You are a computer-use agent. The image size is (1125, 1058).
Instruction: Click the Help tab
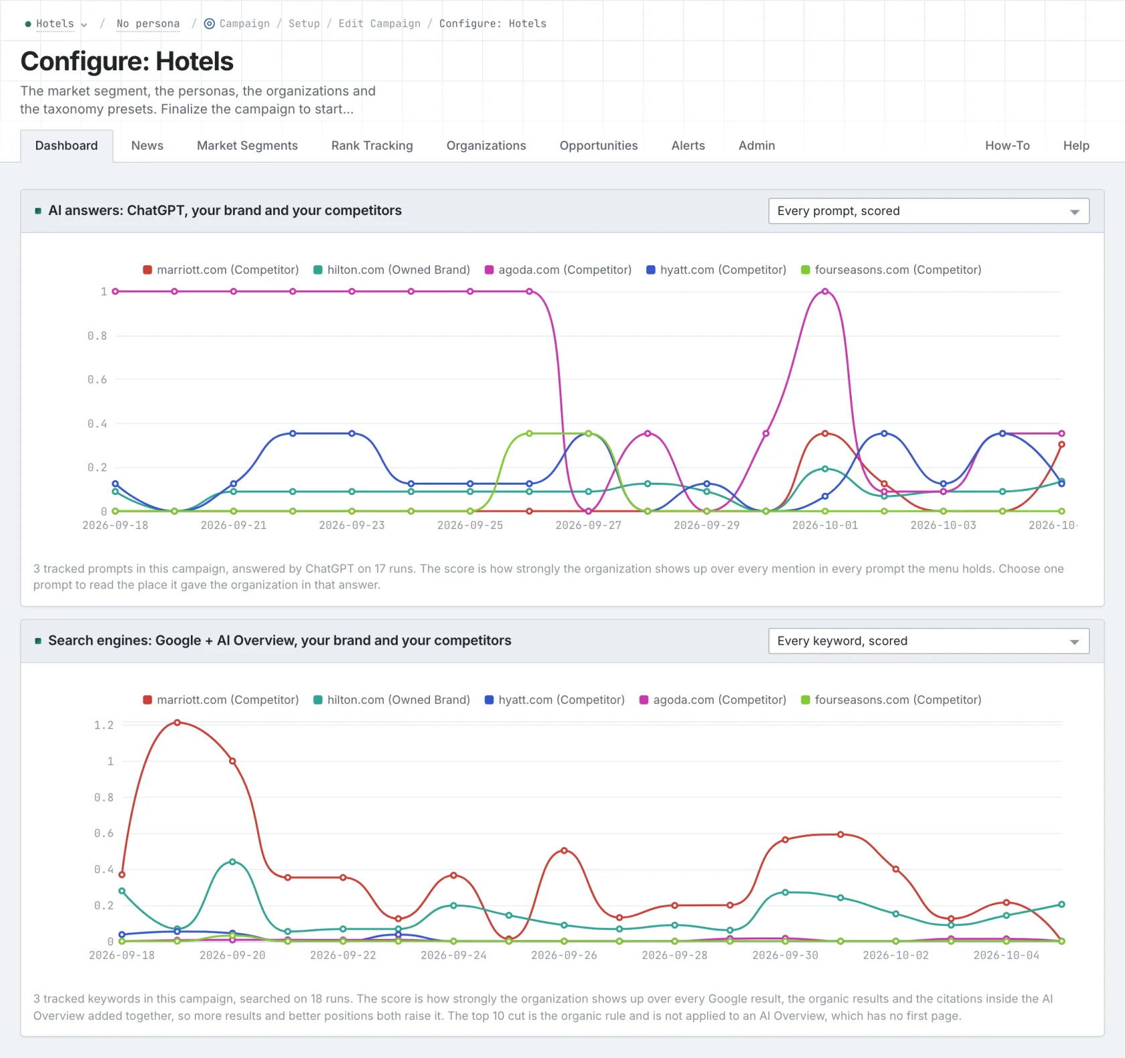point(1076,145)
